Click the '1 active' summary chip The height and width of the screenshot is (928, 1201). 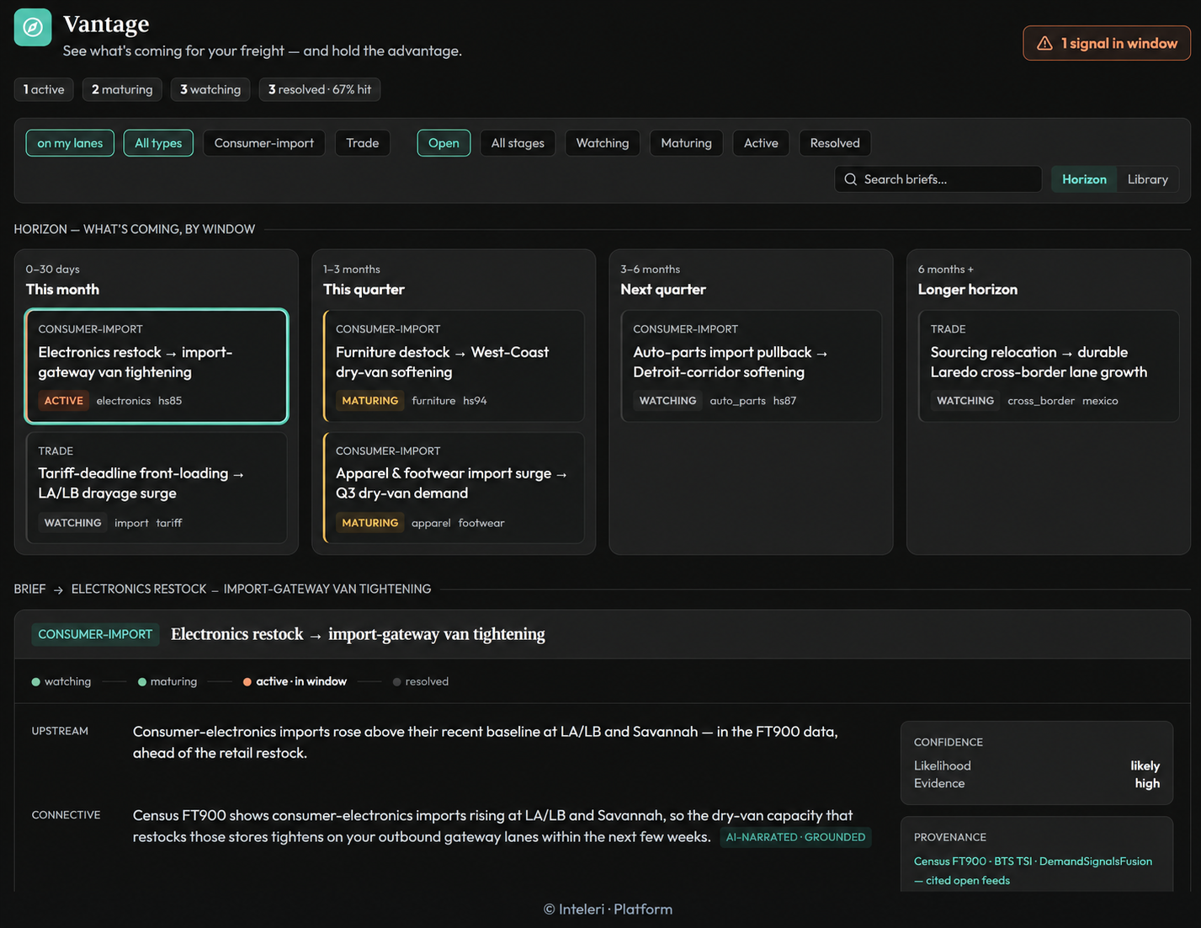44,89
